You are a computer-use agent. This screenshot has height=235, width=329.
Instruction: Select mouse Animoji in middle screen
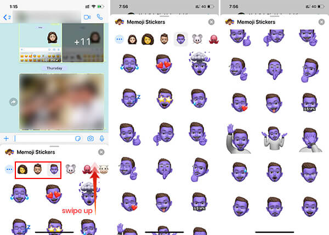pos(197,39)
